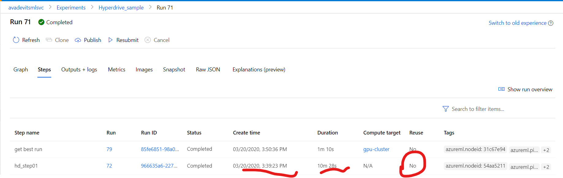Viewport: 563px width, 178px height.
Task: Click Reuse value No for hd_step01
Action: pos(413,166)
